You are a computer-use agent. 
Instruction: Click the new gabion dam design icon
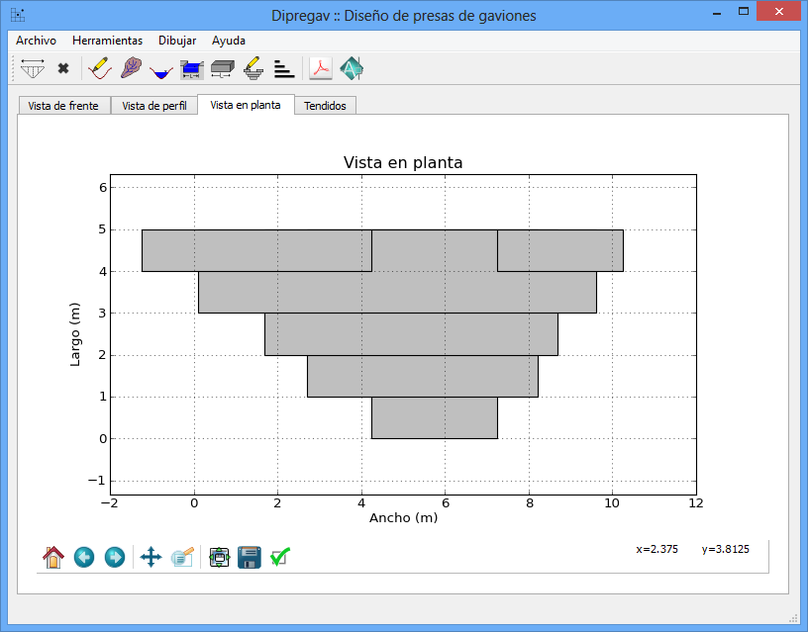(x=33, y=69)
